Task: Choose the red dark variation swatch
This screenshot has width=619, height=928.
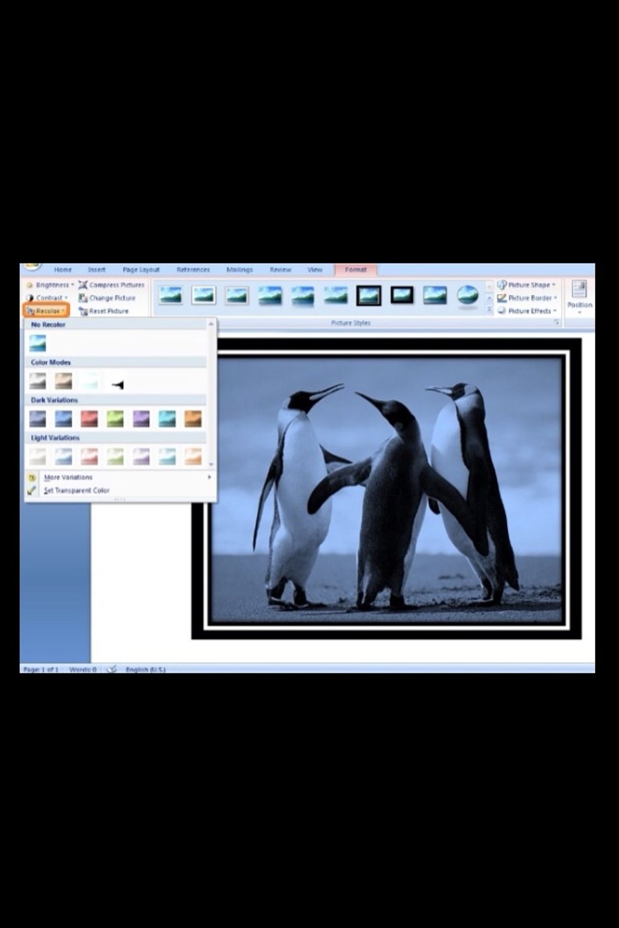Action: [x=90, y=419]
